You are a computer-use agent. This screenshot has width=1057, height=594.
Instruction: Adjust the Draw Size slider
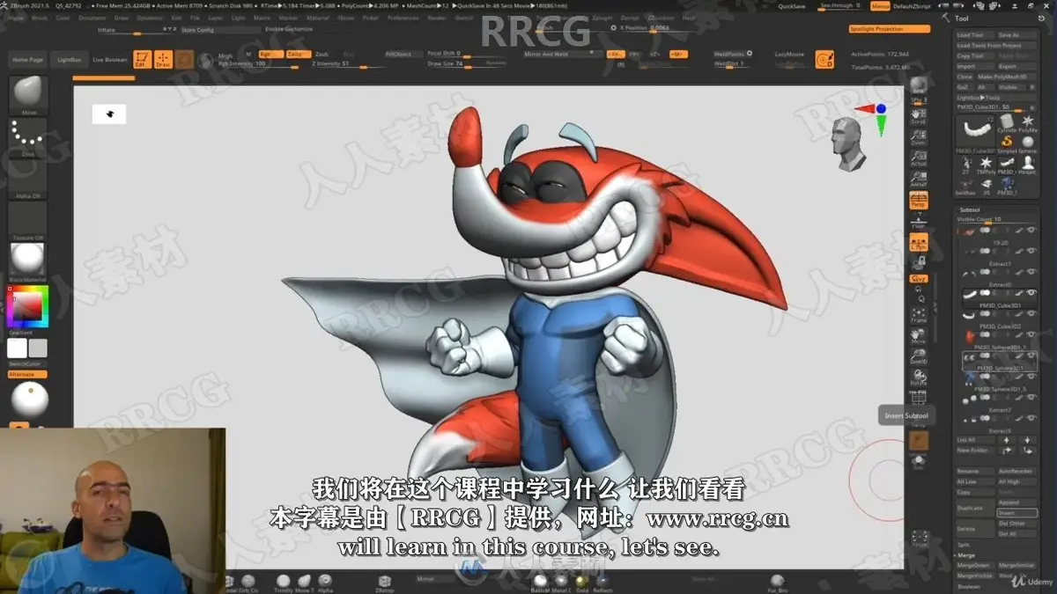(467, 63)
